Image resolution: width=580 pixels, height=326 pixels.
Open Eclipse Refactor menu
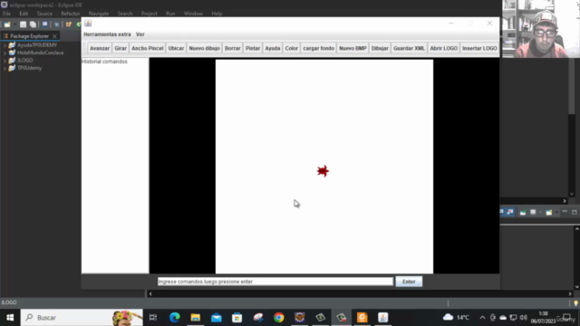(x=71, y=14)
